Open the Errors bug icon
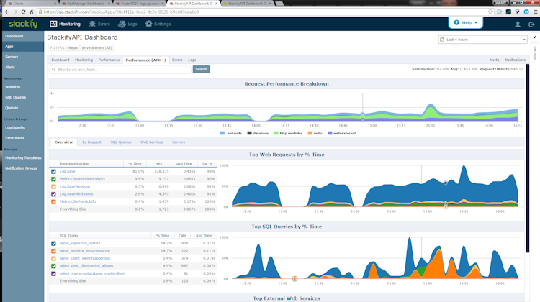The height and width of the screenshot is (302, 540). pos(92,24)
